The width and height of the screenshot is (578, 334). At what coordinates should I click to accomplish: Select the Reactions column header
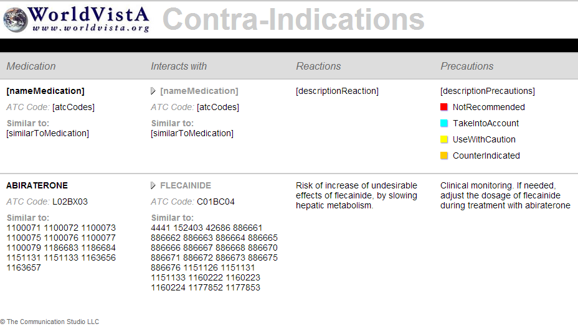point(318,67)
